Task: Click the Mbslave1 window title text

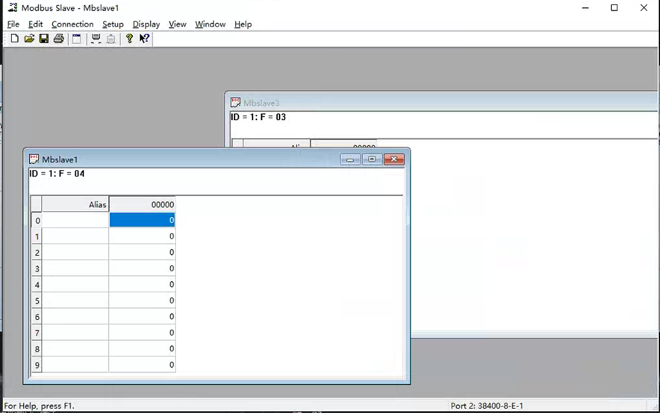Action: [60, 160]
